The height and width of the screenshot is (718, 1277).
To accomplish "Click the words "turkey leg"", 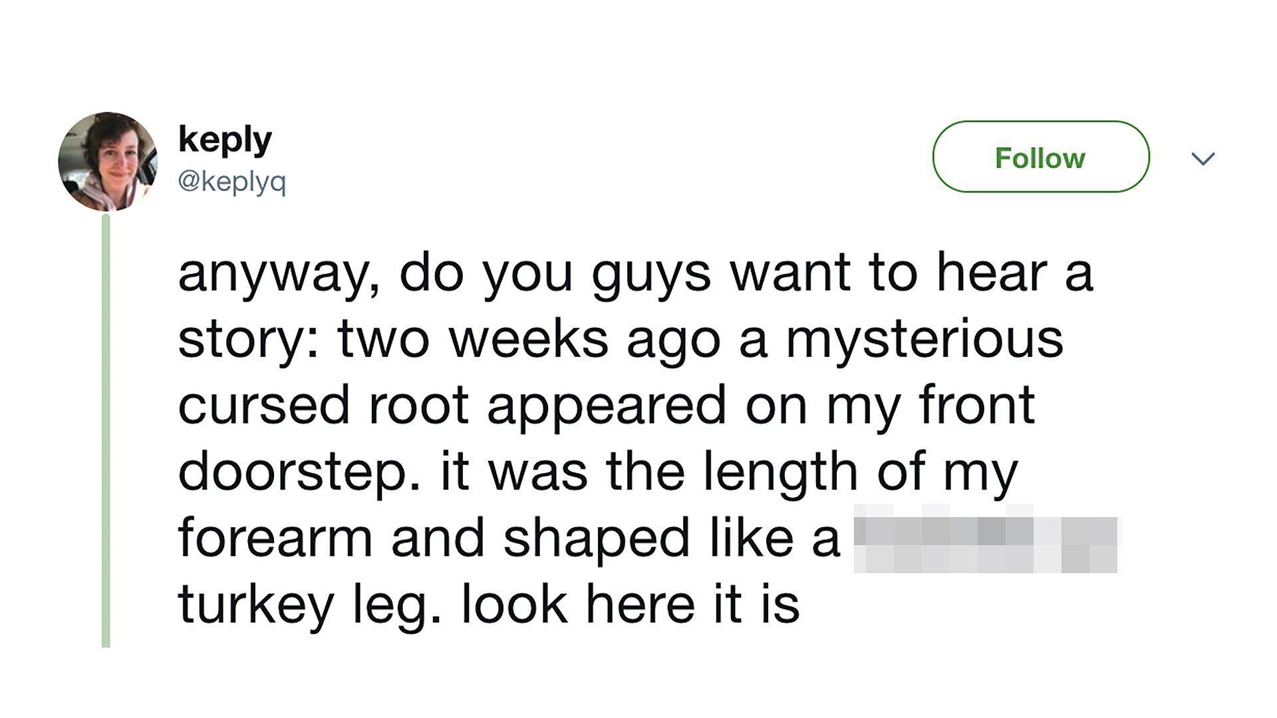I will pyautogui.click(x=307, y=605).
